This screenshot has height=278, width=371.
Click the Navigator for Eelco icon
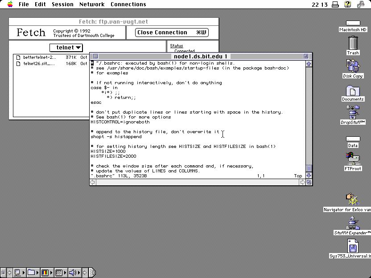click(x=352, y=199)
